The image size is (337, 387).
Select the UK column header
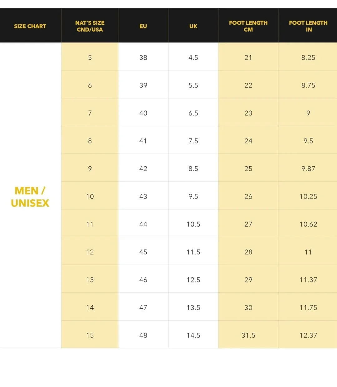tap(193, 26)
